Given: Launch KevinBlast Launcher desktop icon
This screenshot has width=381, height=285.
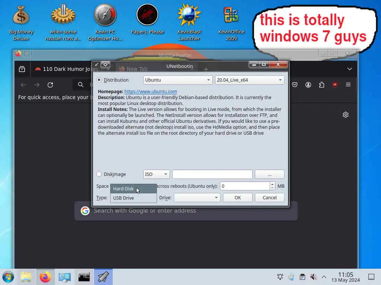Looking at the screenshot, I should tap(189, 23).
